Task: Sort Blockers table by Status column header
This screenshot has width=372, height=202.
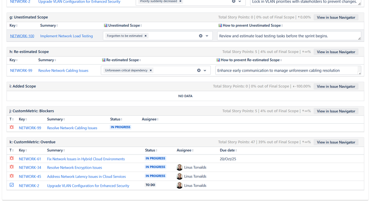Action: [116, 119]
